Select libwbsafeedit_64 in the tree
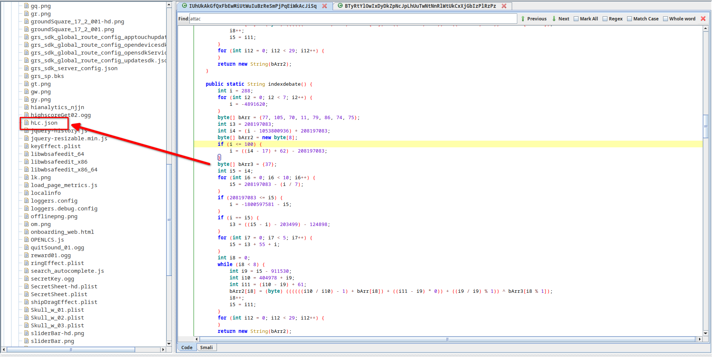The height and width of the screenshot is (357, 712). tap(57, 154)
